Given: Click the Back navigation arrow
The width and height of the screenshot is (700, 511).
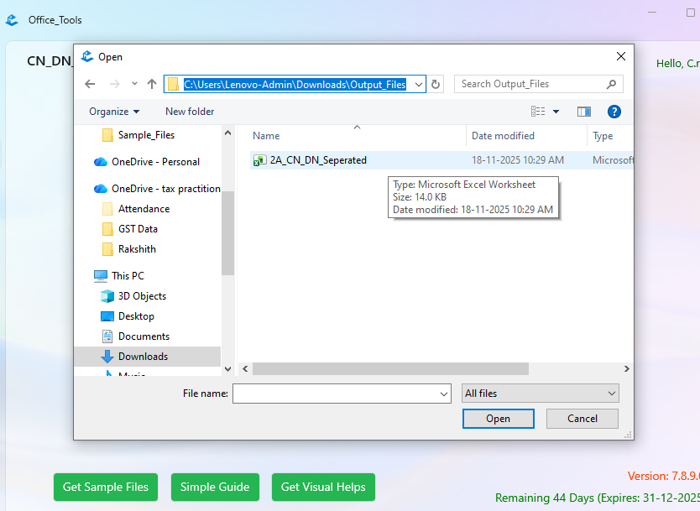Looking at the screenshot, I should [x=90, y=84].
